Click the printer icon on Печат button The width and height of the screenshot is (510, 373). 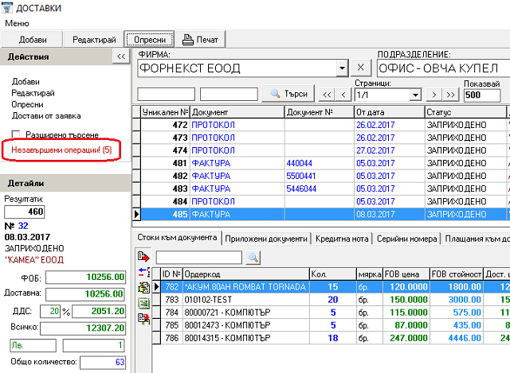pos(188,40)
